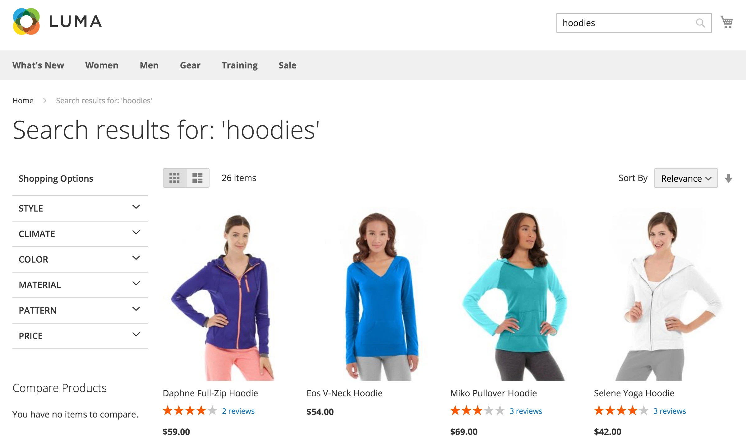Open the Sort By Relevance dropdown
746x448 pixels.
(x=686, y=178)
